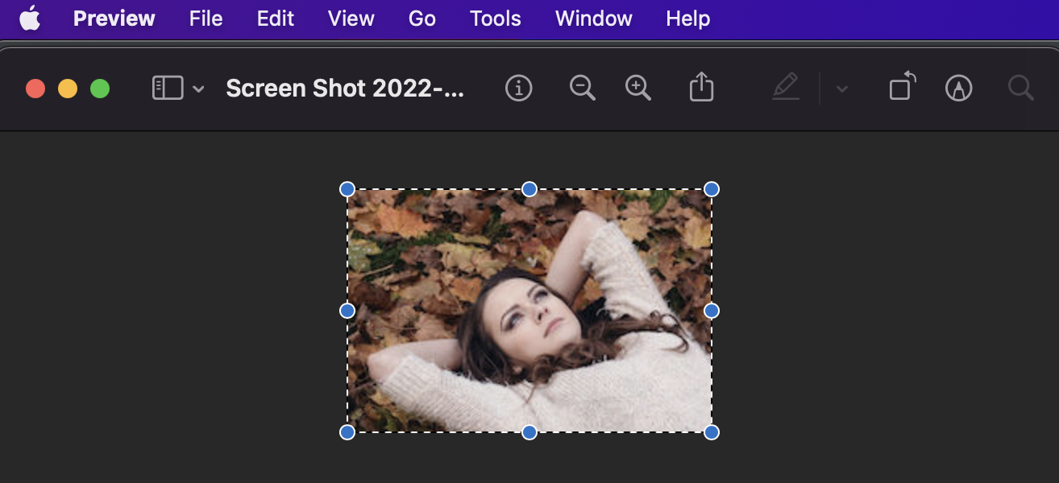Open the Tools menu

(x=496, y=19)
